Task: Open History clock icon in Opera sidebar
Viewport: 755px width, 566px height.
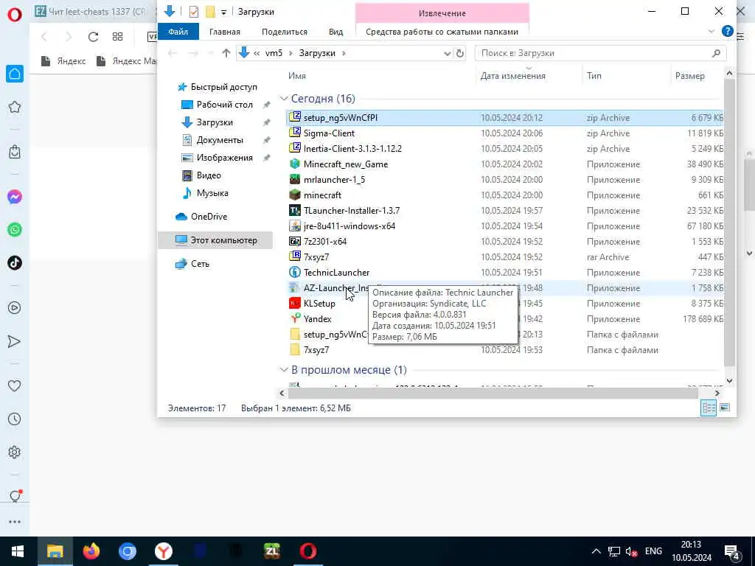Action: (15, 419)
